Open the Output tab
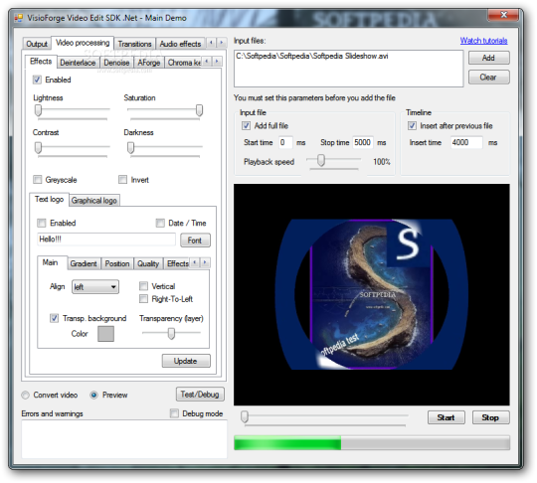537x483 pixels. 37,44
